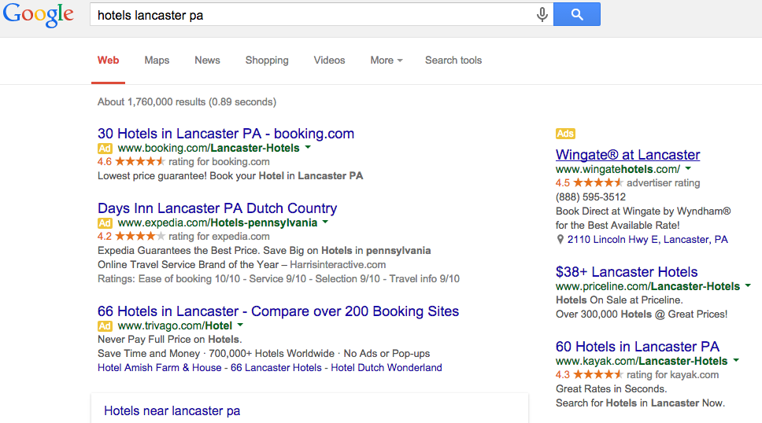Switch to the Maps tab
This screenshot has height=423, width=762.
[157, 60]
